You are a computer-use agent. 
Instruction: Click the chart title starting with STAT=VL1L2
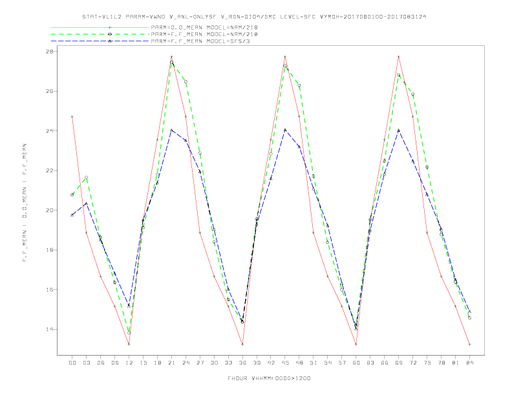point(254,17)
